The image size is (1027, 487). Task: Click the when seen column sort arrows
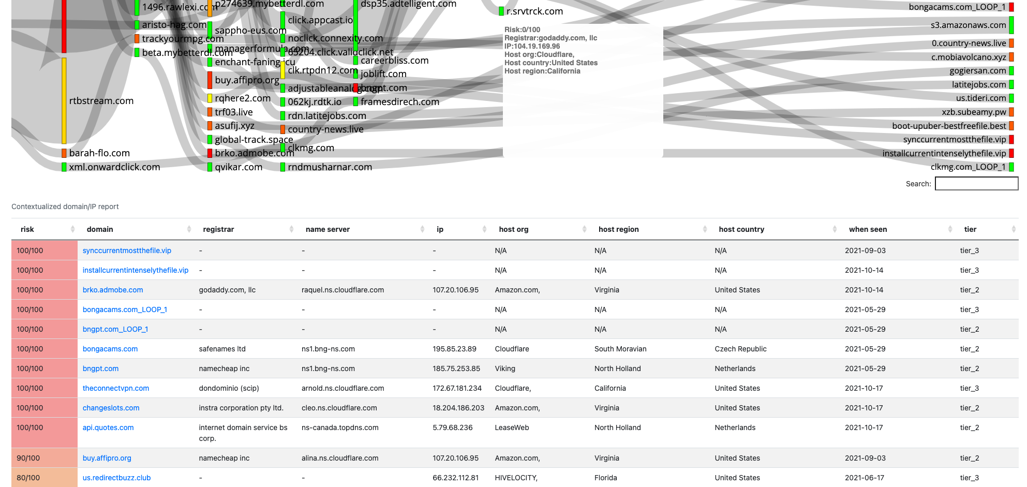(x=950, y=229)
